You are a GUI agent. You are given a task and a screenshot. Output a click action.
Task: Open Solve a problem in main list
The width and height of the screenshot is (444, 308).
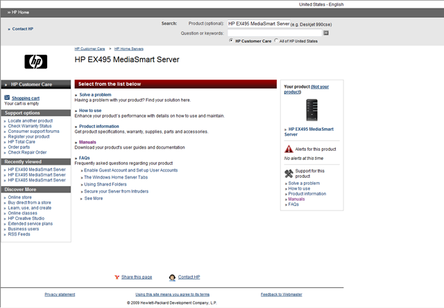[95, 95]
